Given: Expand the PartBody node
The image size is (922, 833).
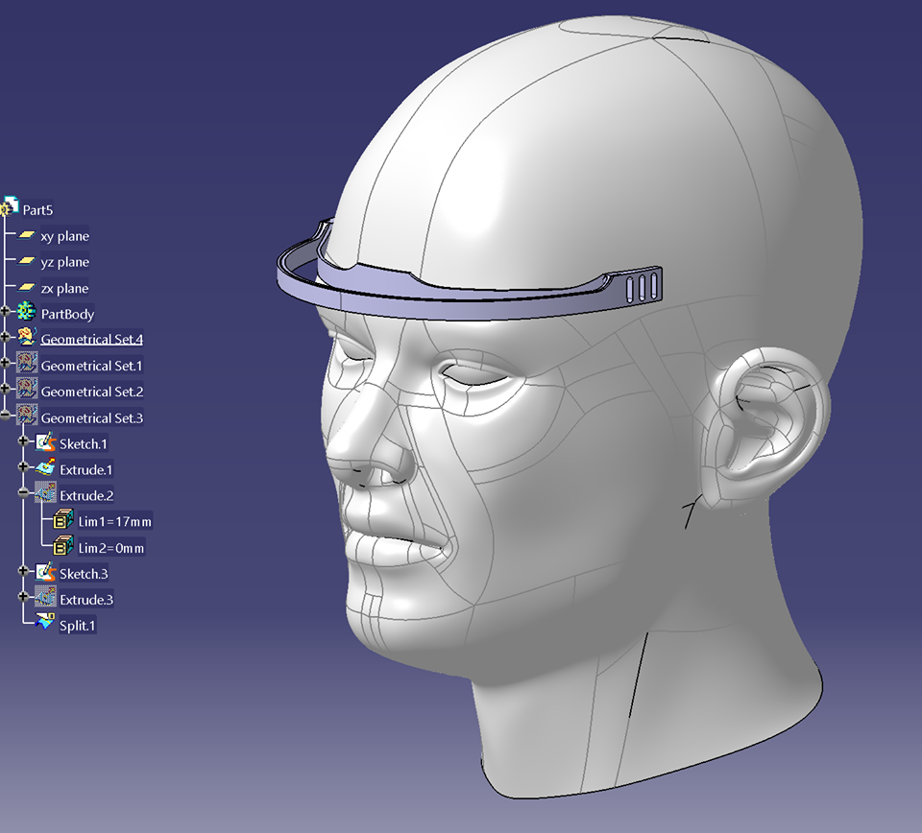Looking at the screenshot, I should pos(6,311).
